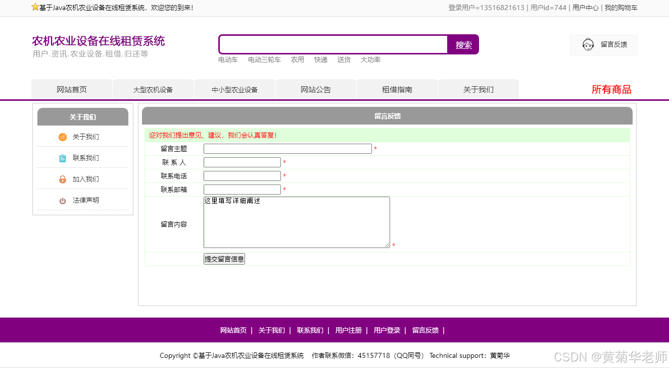Viewport: 669px width, 368px height.
Task: Open 留言反馈 in the purple footer
Action: click(425, 330)
